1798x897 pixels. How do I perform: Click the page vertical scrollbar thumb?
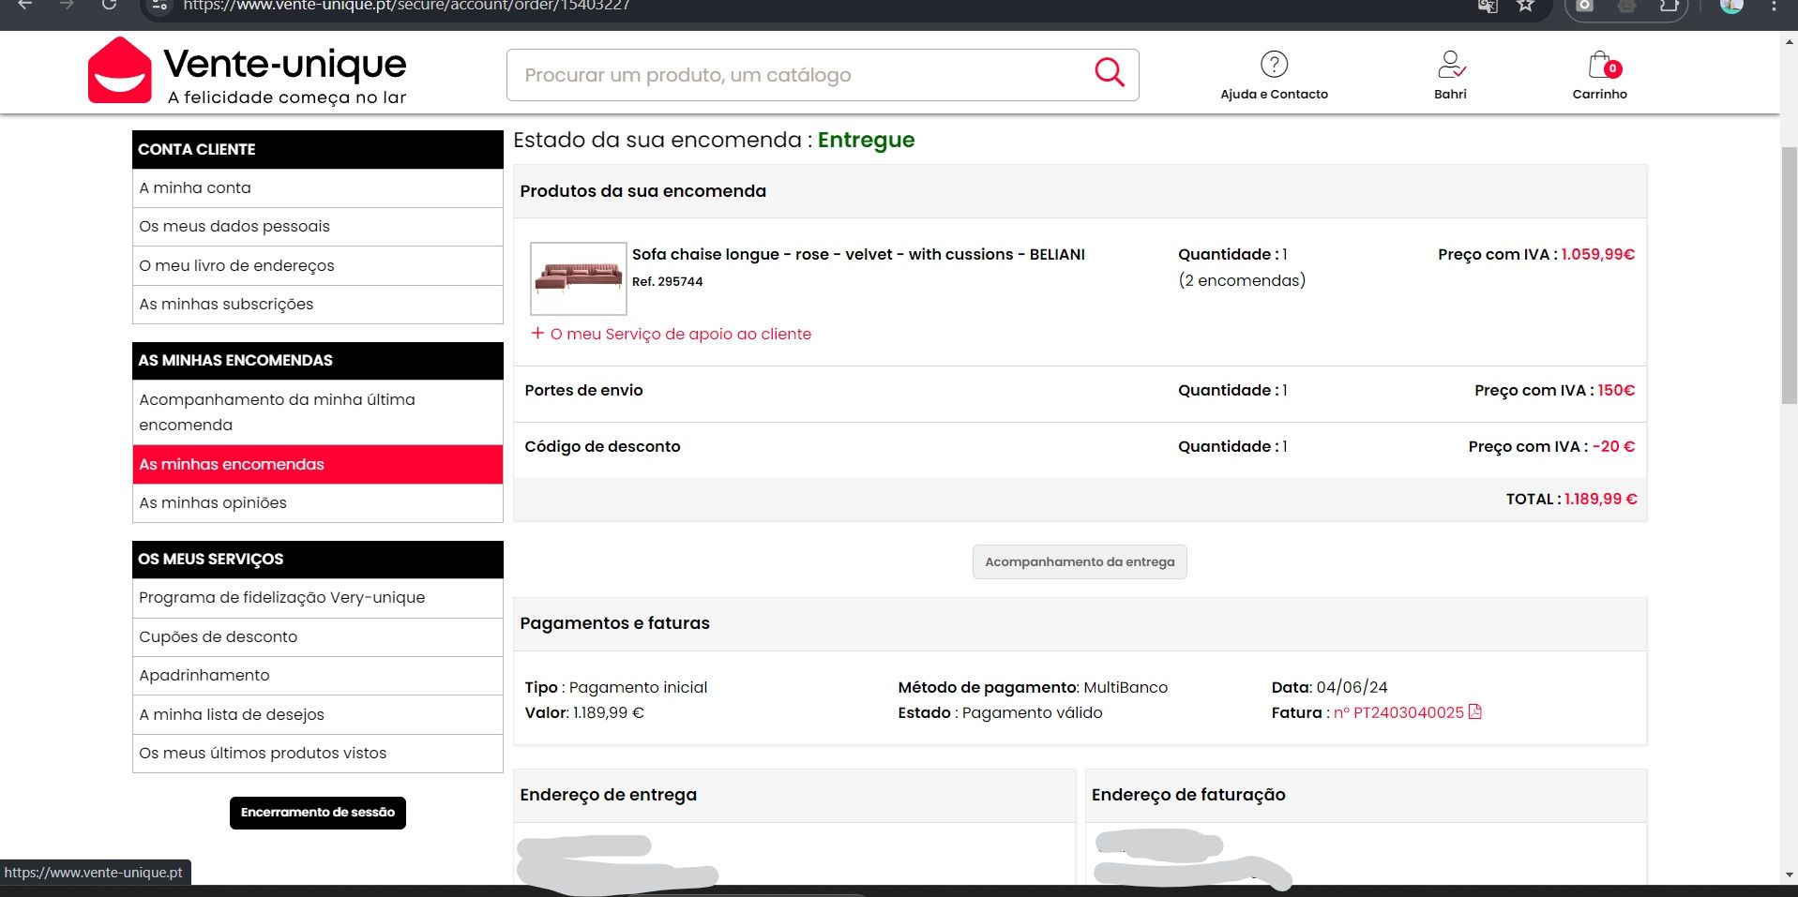point(1789,275)
